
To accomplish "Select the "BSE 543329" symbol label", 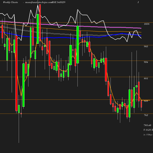I will pyautogui.click(x=58, y=2).
